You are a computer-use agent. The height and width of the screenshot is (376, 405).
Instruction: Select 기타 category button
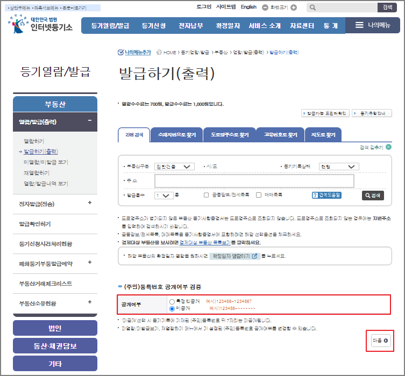[x=55, y=364]
